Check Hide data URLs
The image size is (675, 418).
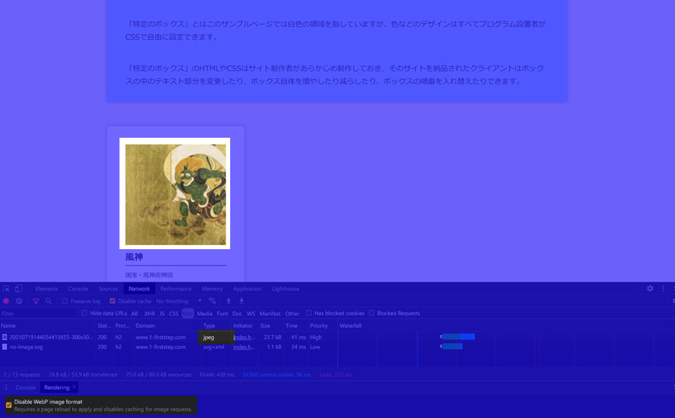[84, 313]
